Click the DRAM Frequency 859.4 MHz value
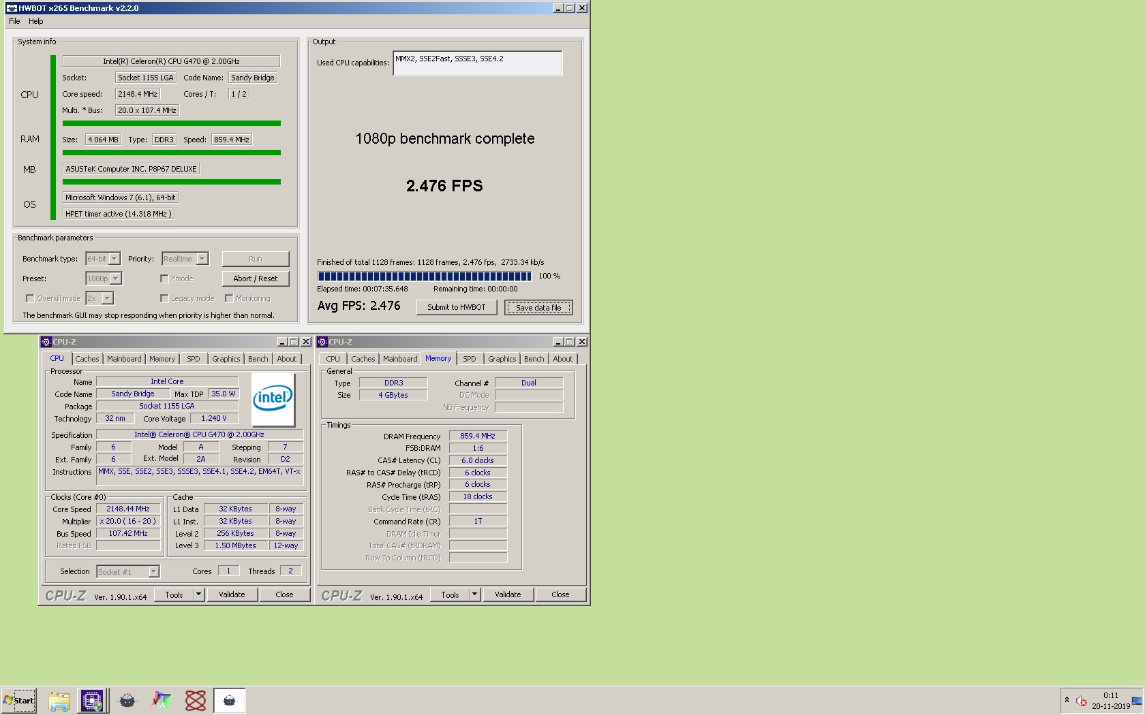 click(478, 436)
